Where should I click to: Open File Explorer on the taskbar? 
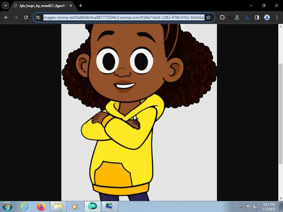tap(58, 206)
